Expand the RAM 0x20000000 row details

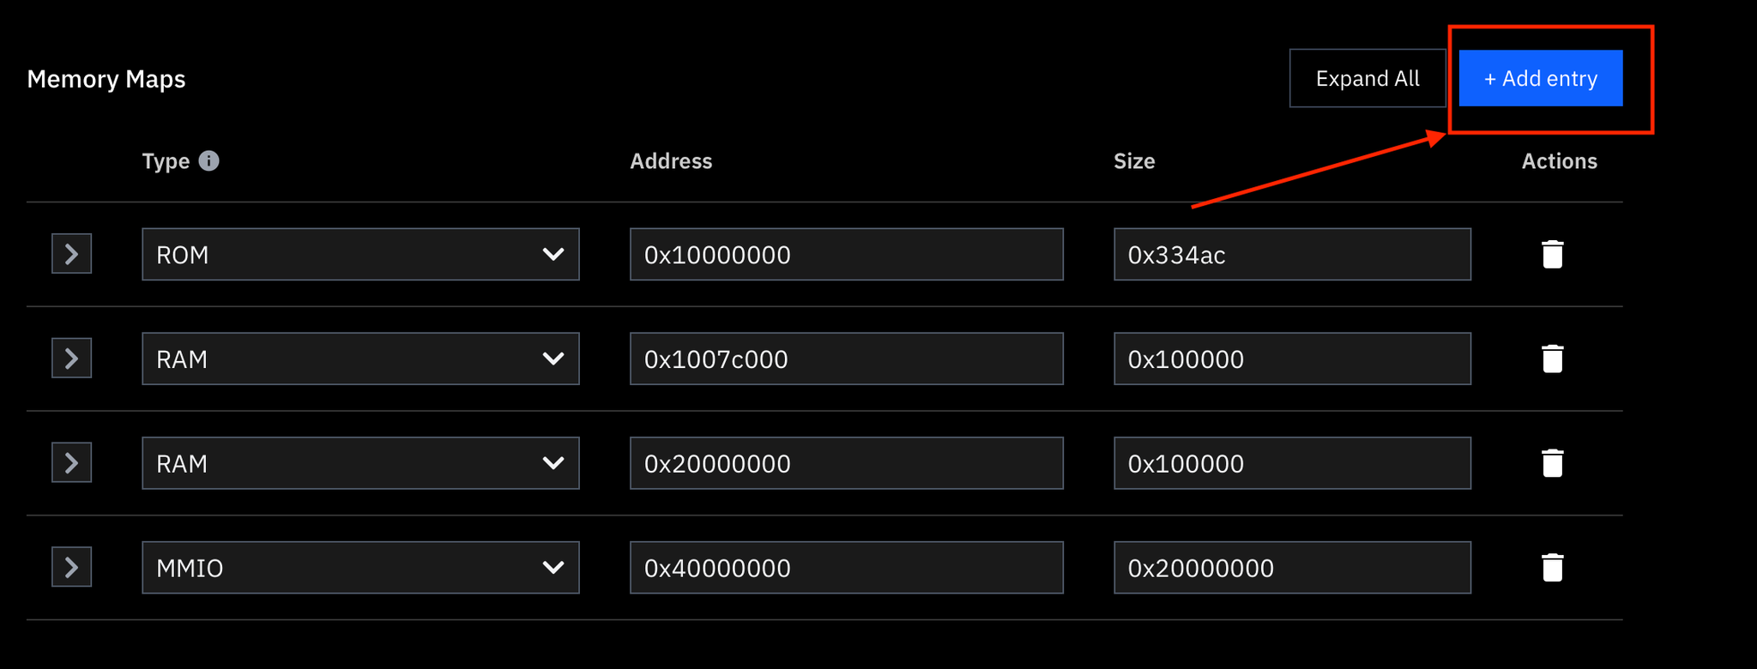coord(72,463)
